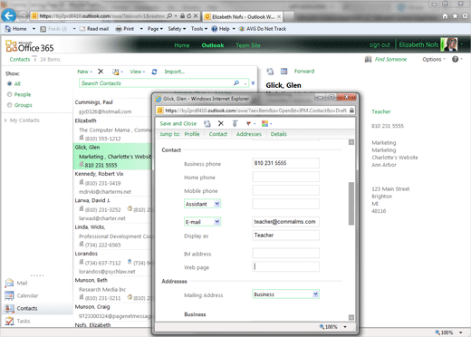Open the Tasks icon in navigation pane

coord(9,321)
